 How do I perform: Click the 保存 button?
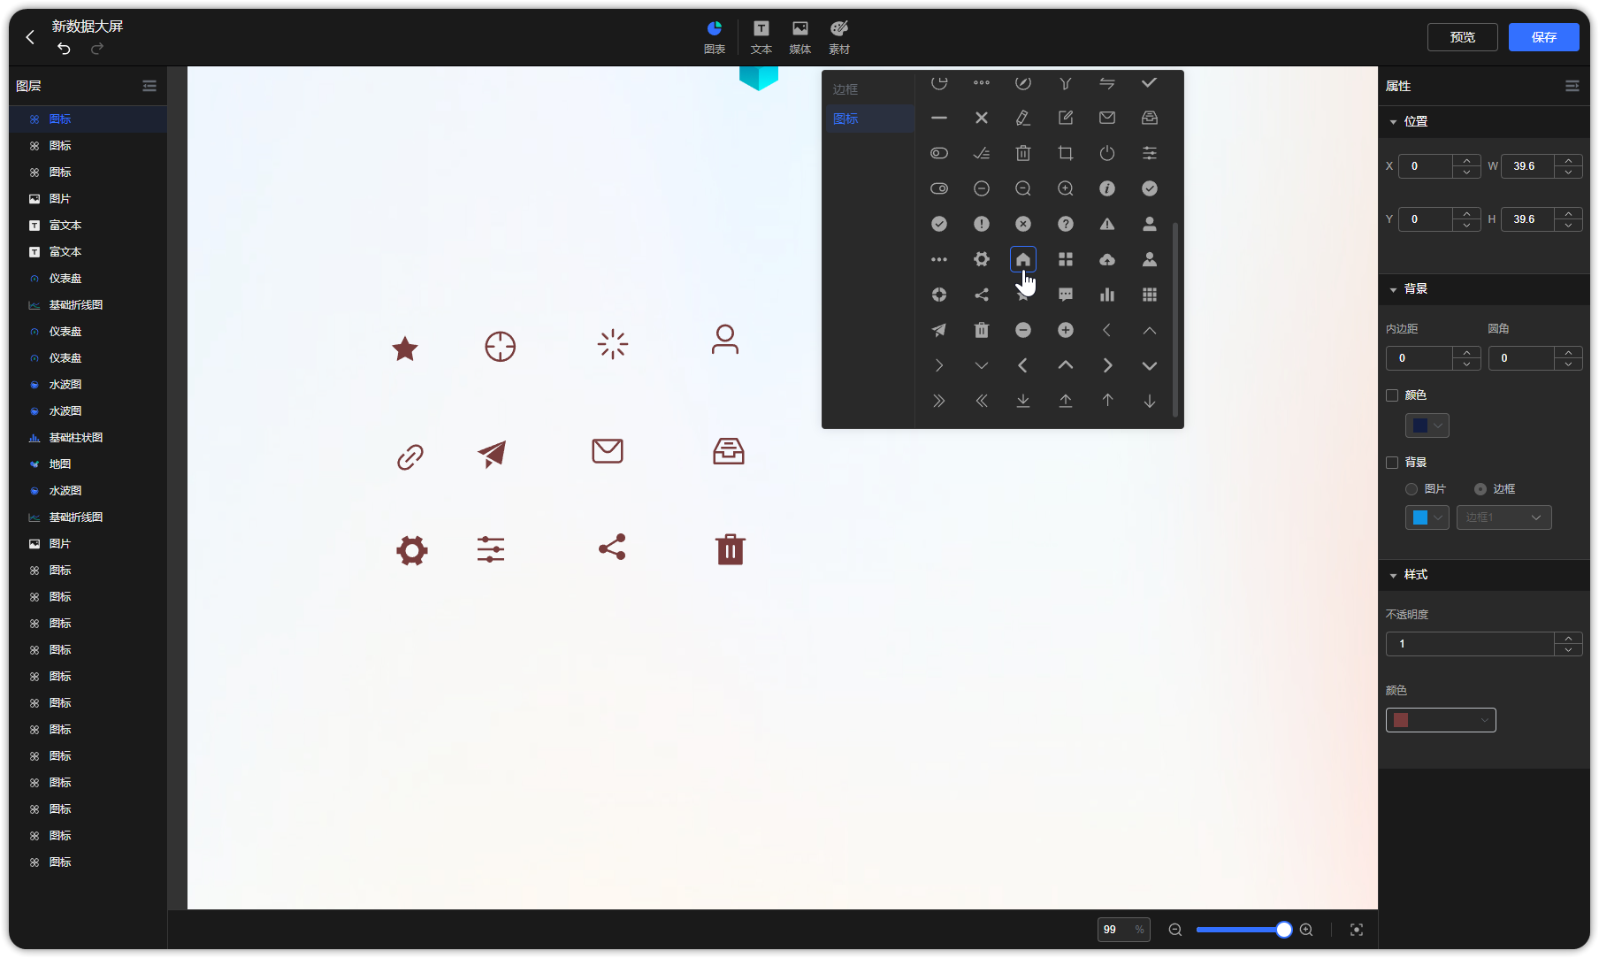[1543, 37]
